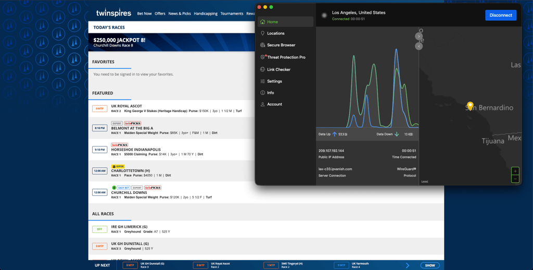Collapse panel with left chevron button
Screen dimensions: 533x270
click(x=419, y=46)
